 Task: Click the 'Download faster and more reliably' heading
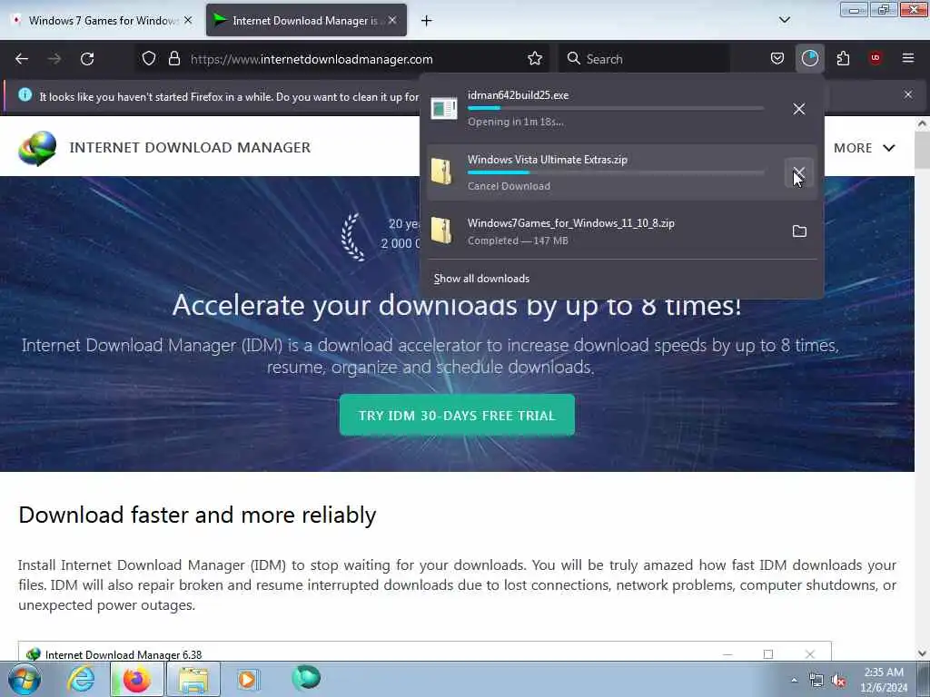click(197, 515)
